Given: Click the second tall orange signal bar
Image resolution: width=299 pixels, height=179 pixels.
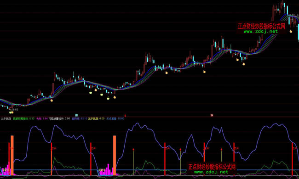Looking at the screenshot, I should point(115,156).
